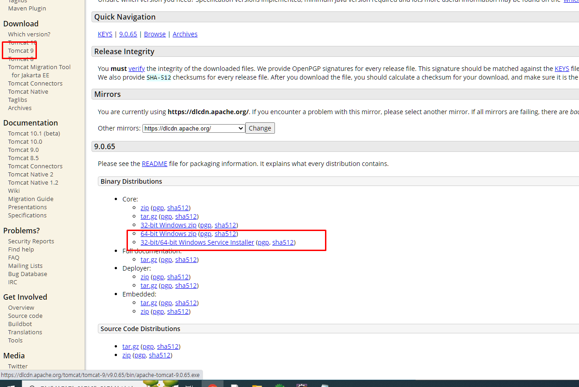Screen dimensions: 579x387
Task: Open sha512 checksum for 64-bit Windows zip
Action: tap(226, 234)
